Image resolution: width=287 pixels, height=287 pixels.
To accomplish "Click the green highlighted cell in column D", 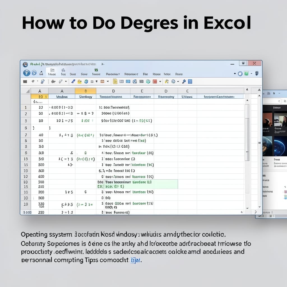I will coord(137,184).
